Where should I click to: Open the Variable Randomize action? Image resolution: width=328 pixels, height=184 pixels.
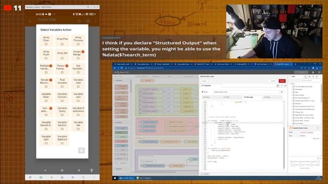click(78, 111)
